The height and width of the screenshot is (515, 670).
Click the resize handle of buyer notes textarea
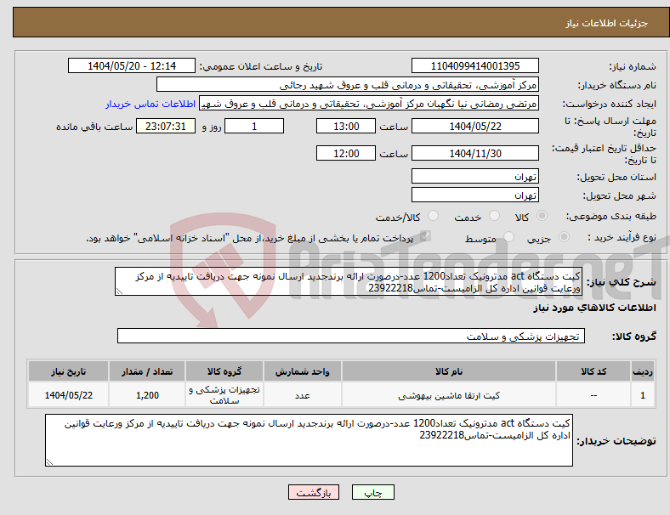pos(49,462)
